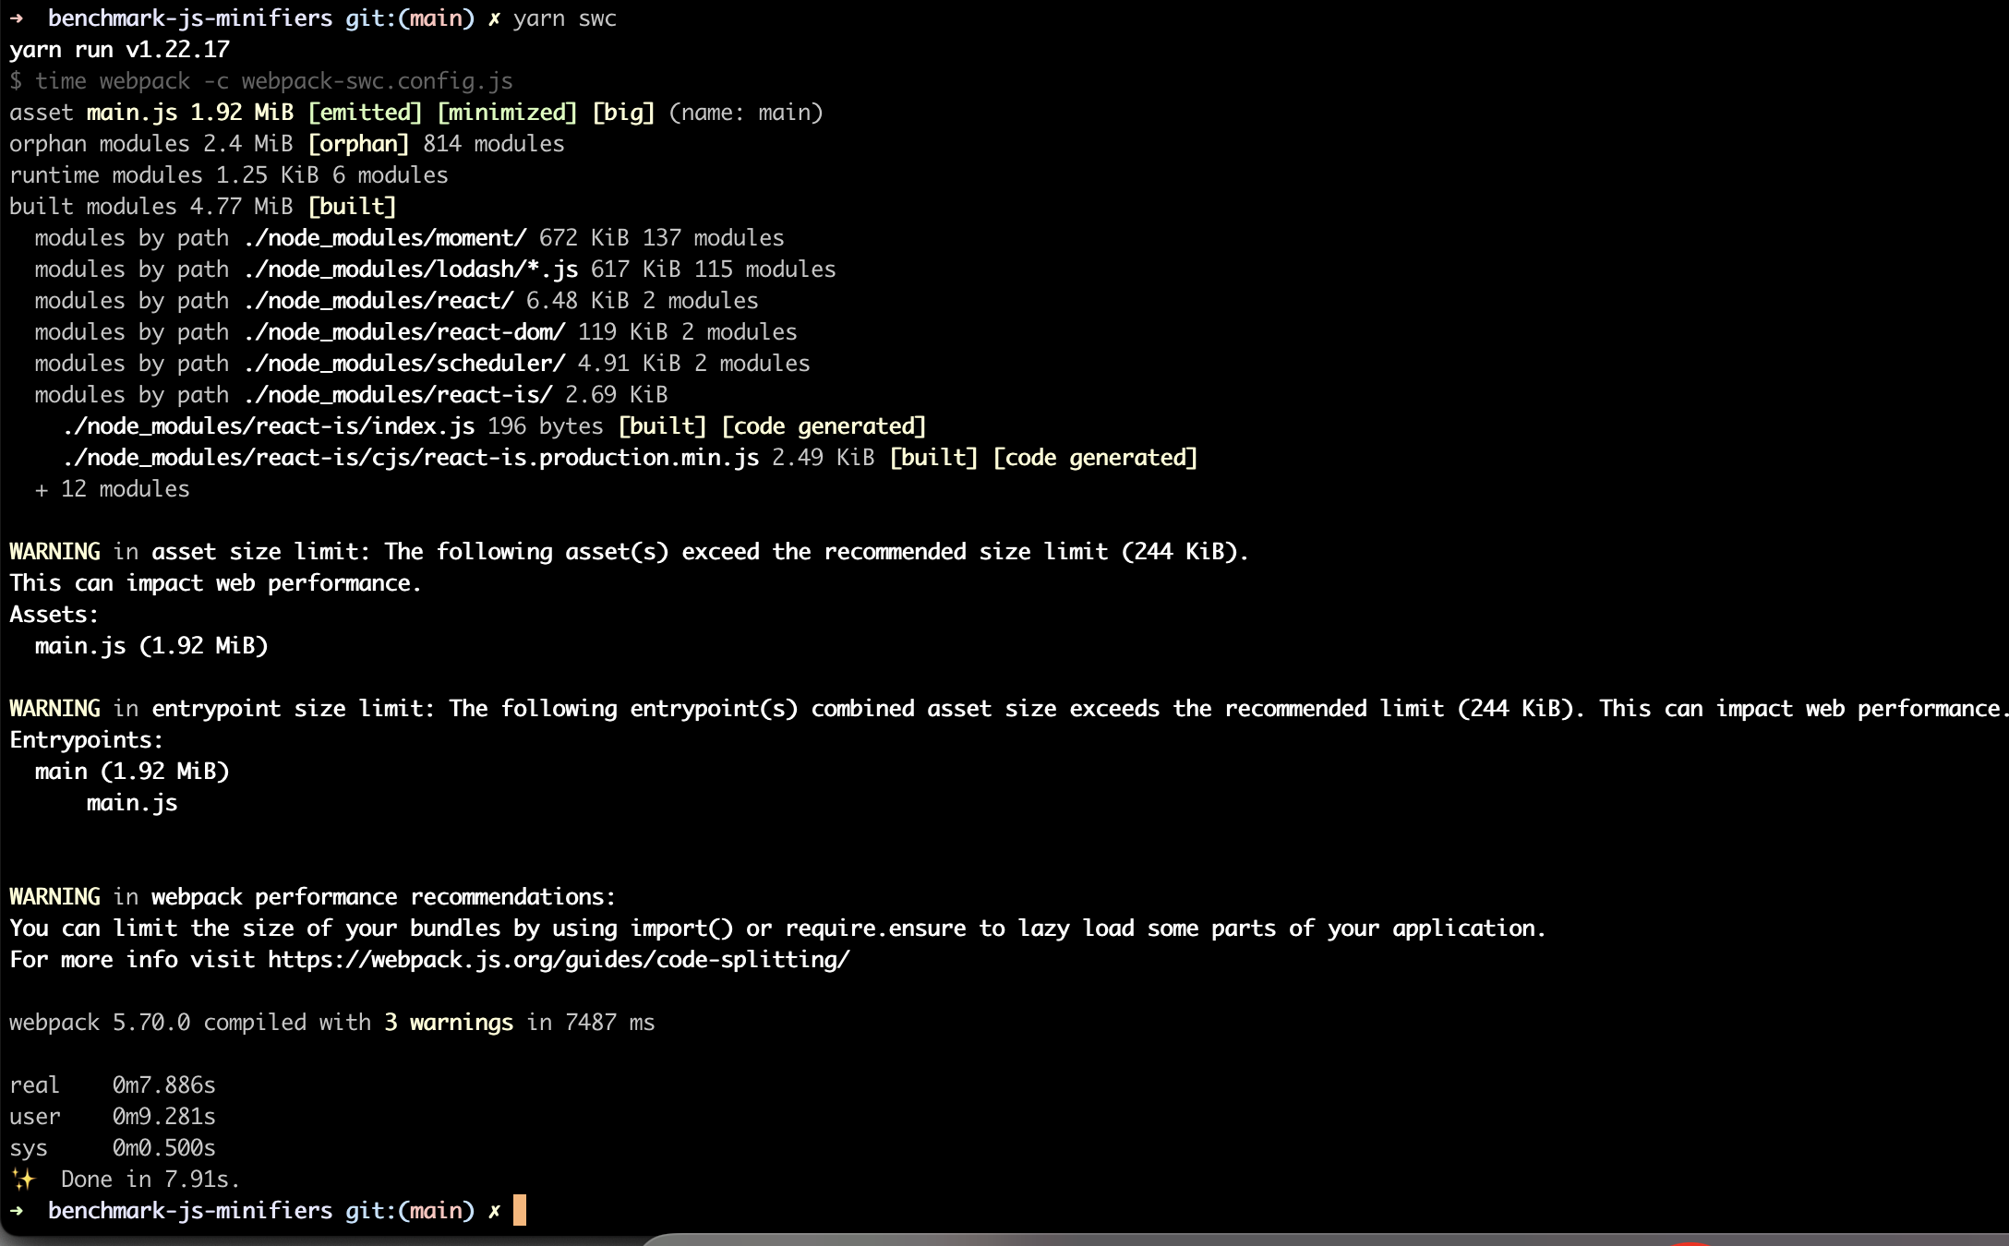
Task: Click the sparkle icon beside 'Done in 7.91s.'
Action: pos(25,1179)
